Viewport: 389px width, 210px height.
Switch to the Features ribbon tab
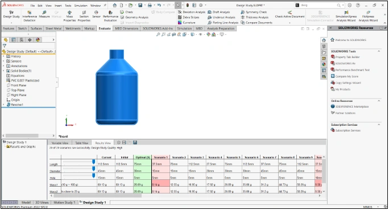9,28
